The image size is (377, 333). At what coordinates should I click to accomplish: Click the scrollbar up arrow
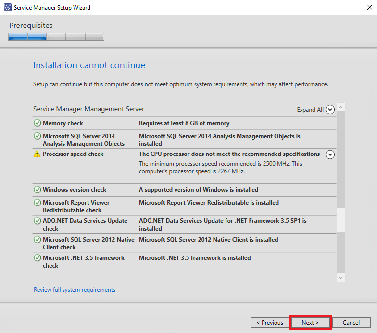click(x=340, y=107)
